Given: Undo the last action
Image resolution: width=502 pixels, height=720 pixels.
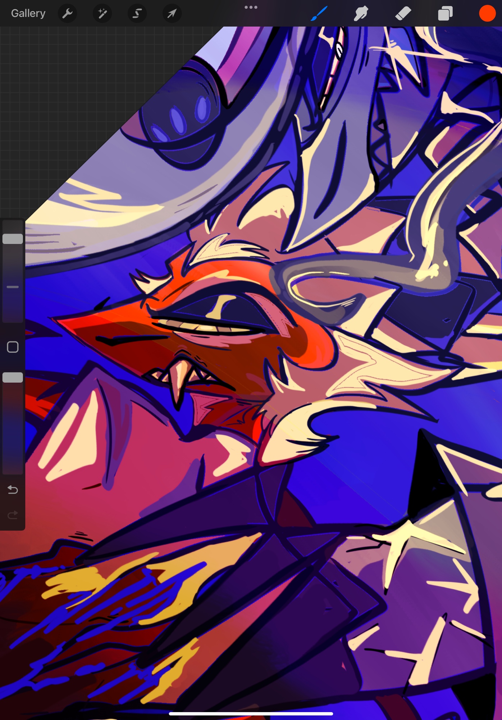Looking at the screenshot, I should point(13,490).
